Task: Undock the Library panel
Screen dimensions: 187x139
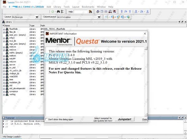Action: point(182,22)
